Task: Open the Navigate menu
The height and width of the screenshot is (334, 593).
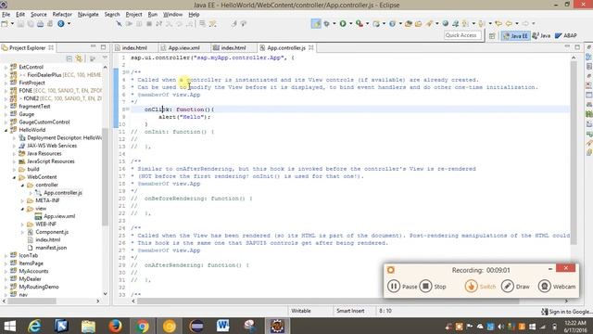Action: coord(88,15)
